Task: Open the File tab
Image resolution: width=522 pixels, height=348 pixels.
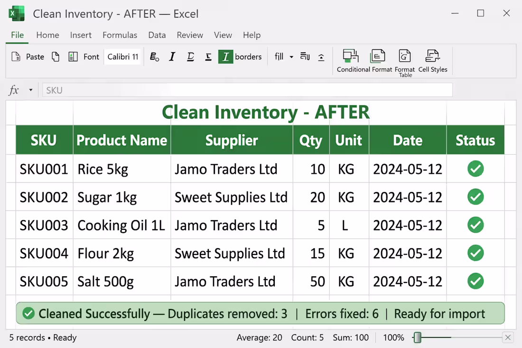Action: [x=17, y=35]
